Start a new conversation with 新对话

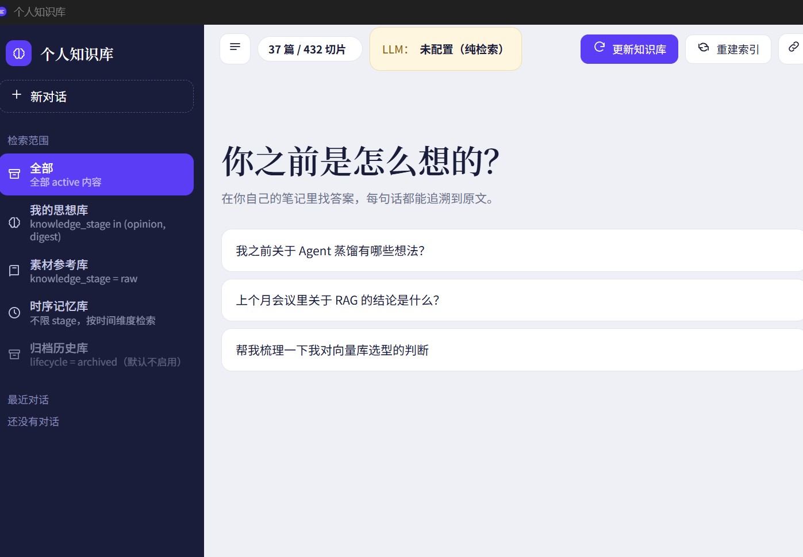[x=97, y=96]
